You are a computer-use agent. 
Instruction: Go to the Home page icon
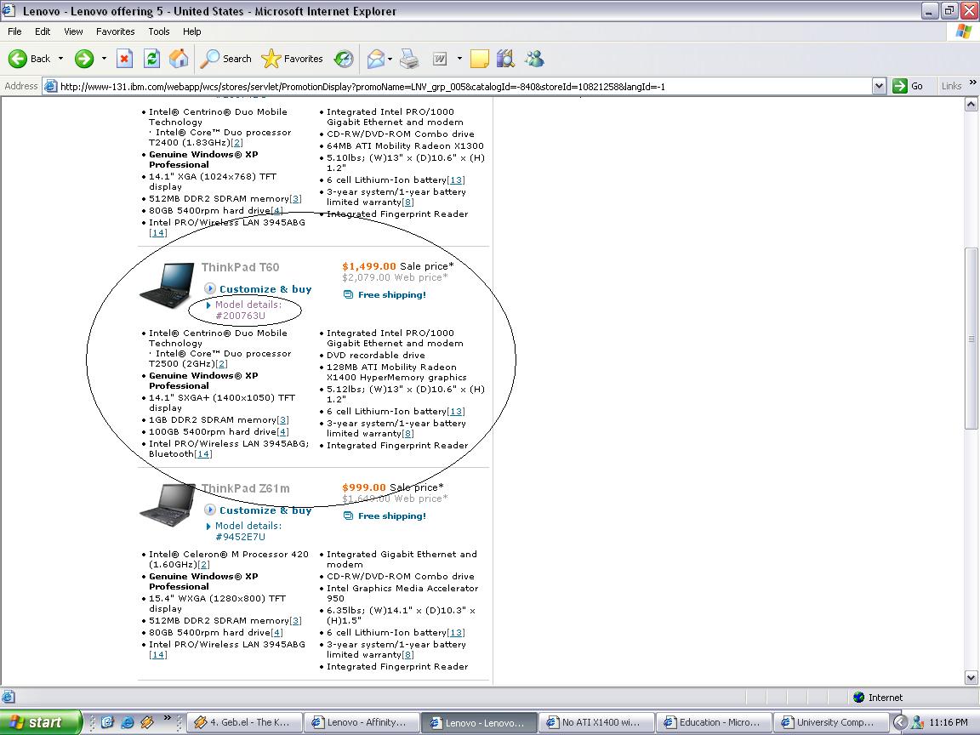click(x=179, y=59)
